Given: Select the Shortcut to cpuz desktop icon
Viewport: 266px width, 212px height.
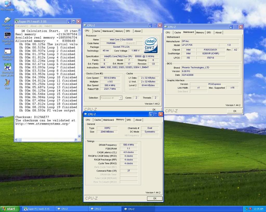Looking at the screenshot, I should pos(8,23).
